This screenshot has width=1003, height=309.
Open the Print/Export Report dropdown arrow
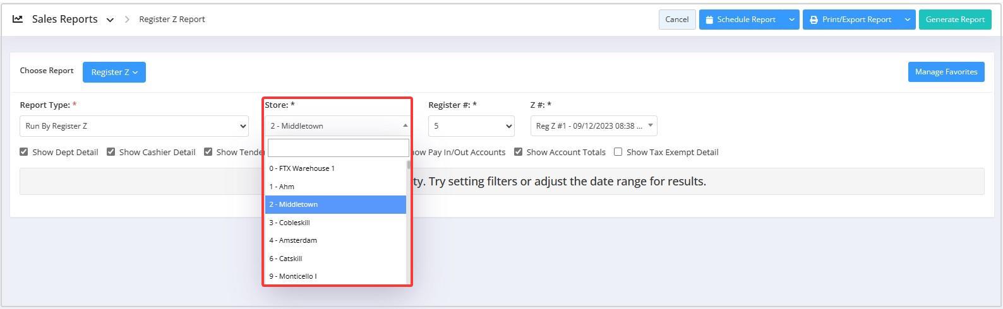(907, 20)
